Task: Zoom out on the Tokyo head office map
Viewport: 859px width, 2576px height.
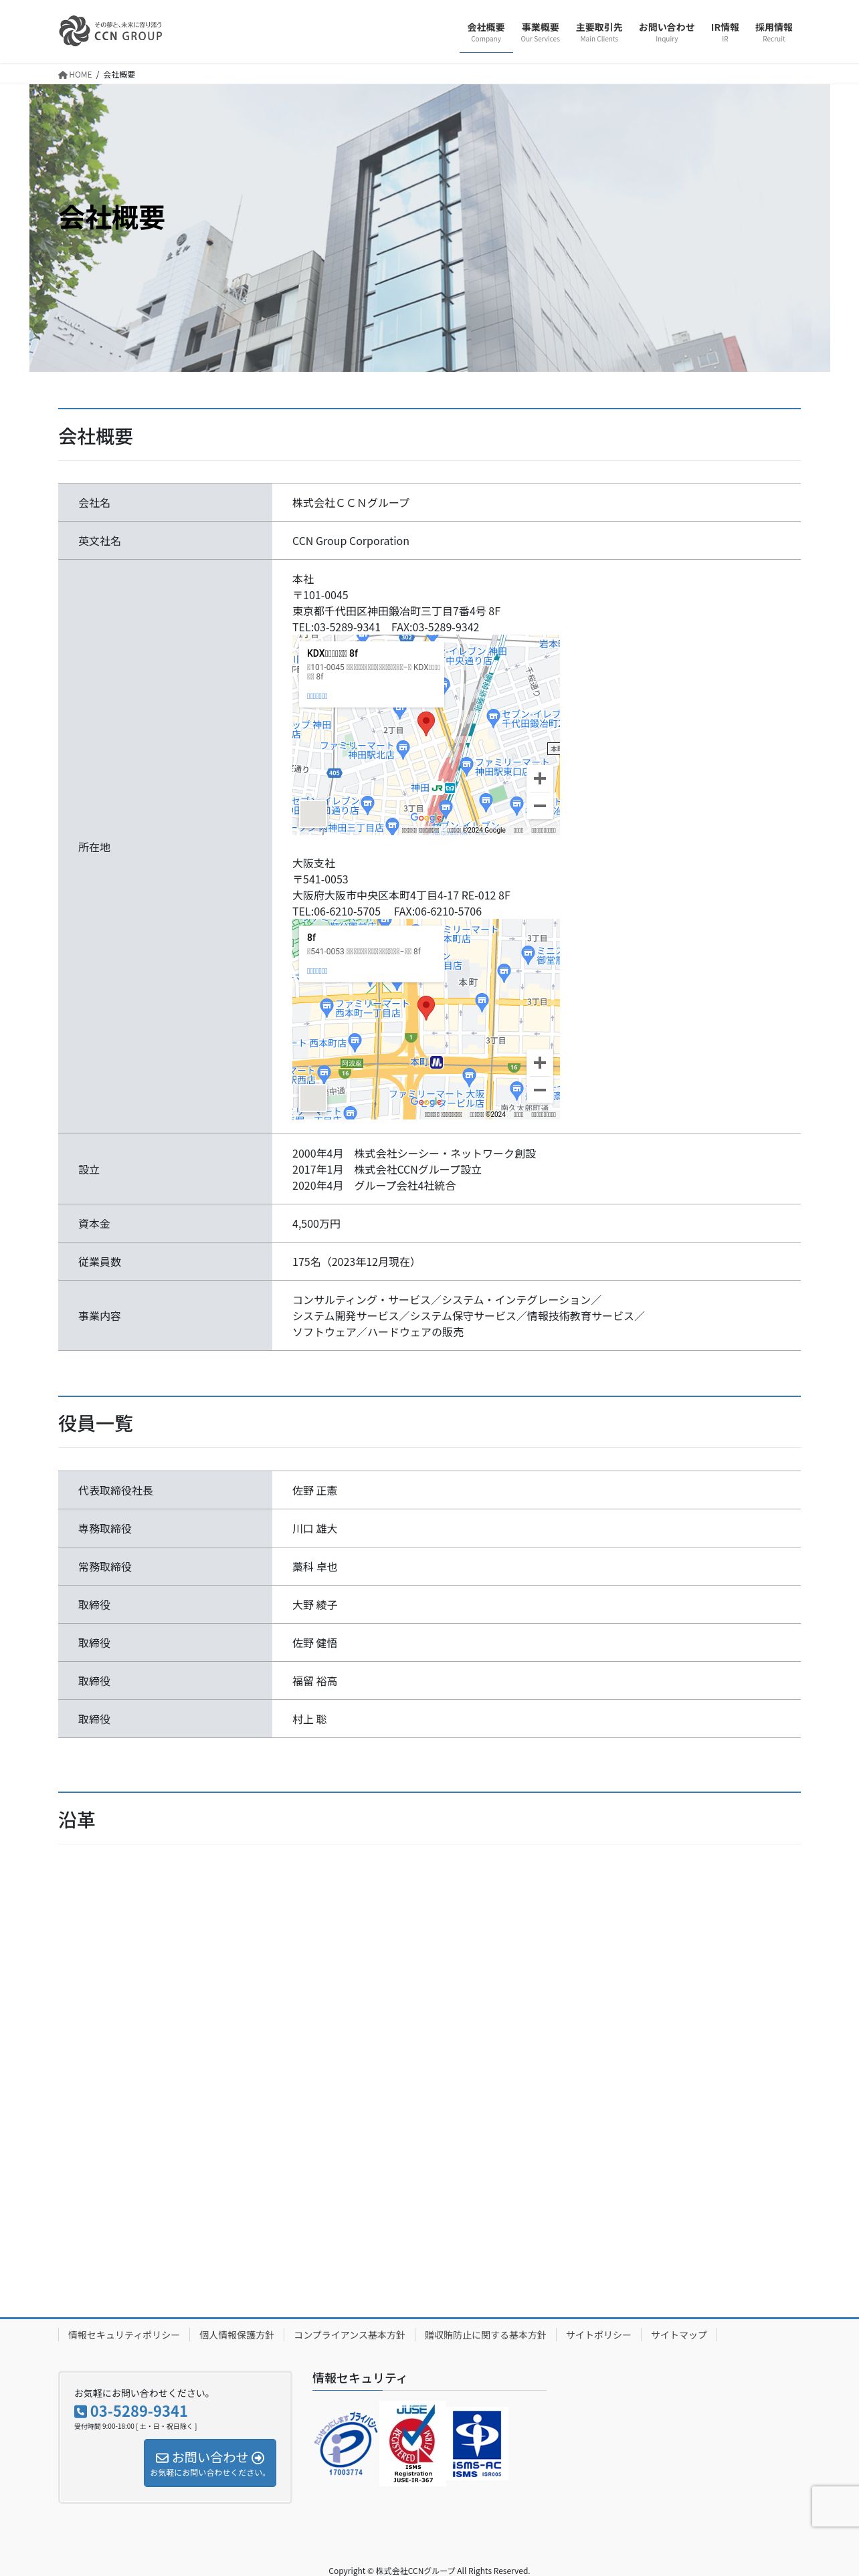Action: [x=539, y=805]
